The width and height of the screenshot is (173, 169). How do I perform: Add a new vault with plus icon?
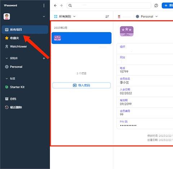click(44, 58)
